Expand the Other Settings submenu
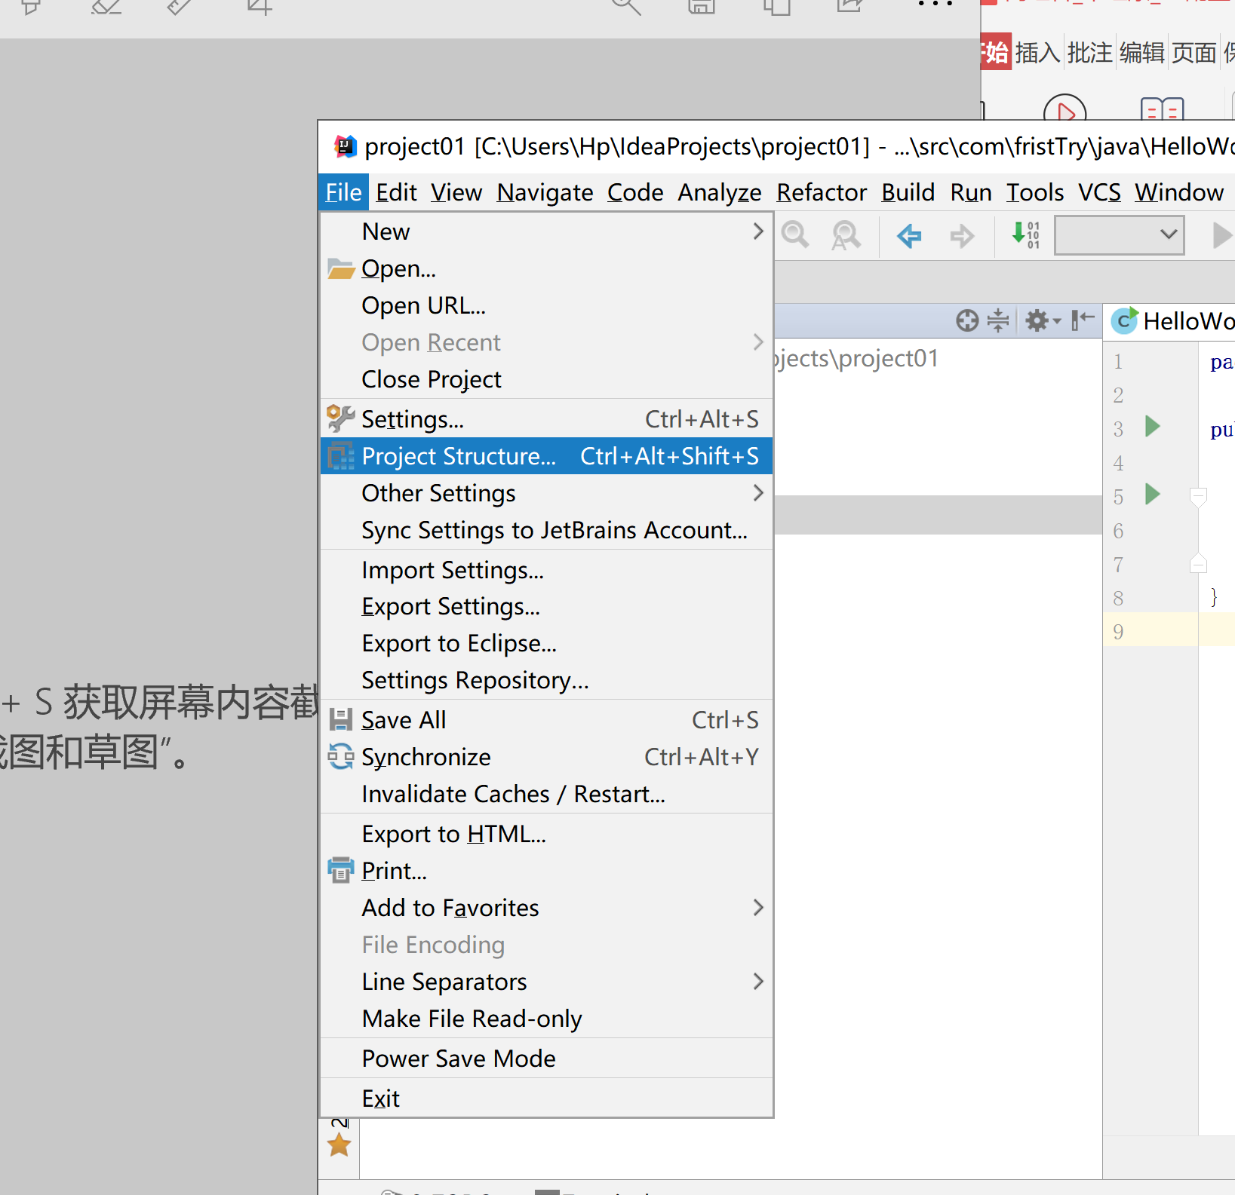1235x1195 pixels. (547, 493)
